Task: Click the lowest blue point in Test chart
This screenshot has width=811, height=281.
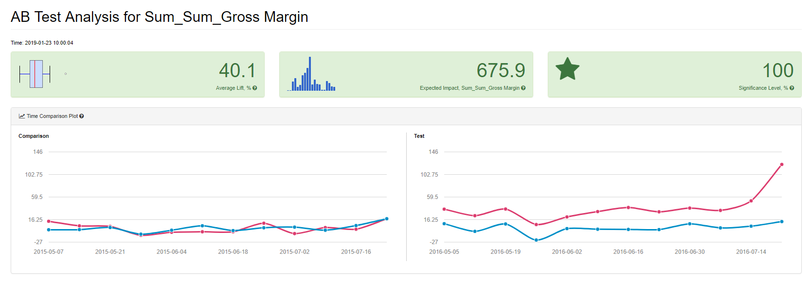Action: [536, 240]
